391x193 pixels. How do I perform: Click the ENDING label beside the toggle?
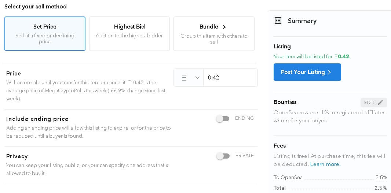244,118
